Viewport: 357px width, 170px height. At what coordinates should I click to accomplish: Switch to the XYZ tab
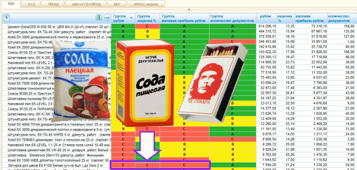[31, 4]
